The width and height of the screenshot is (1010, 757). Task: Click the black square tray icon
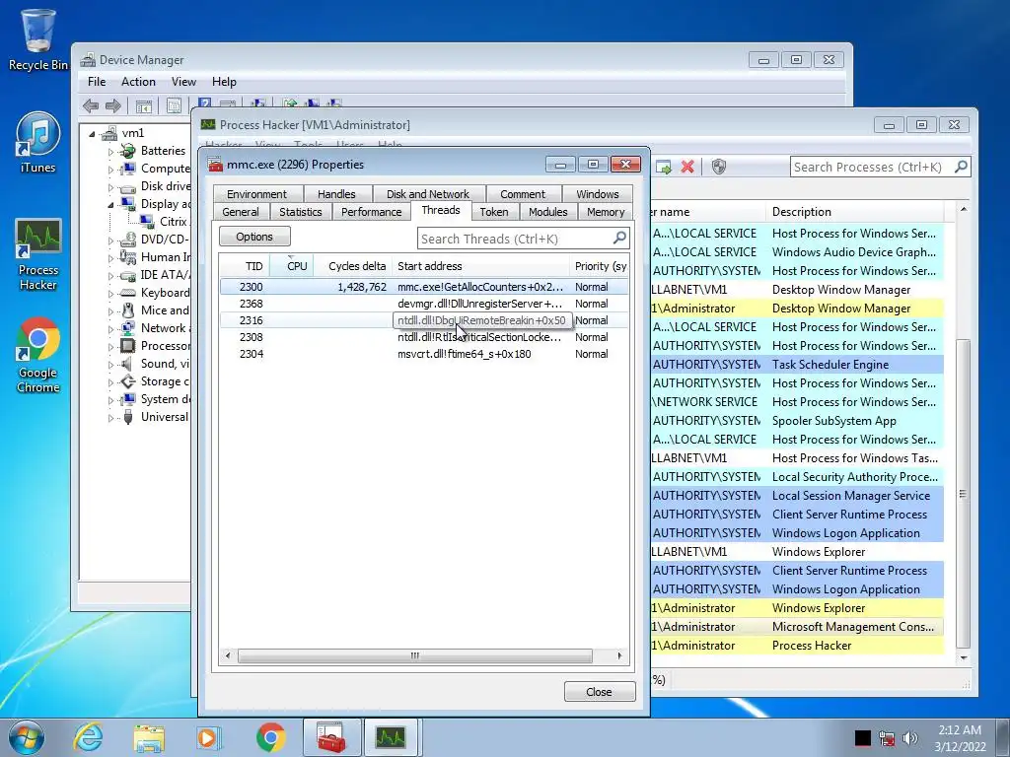click(862, 737)
